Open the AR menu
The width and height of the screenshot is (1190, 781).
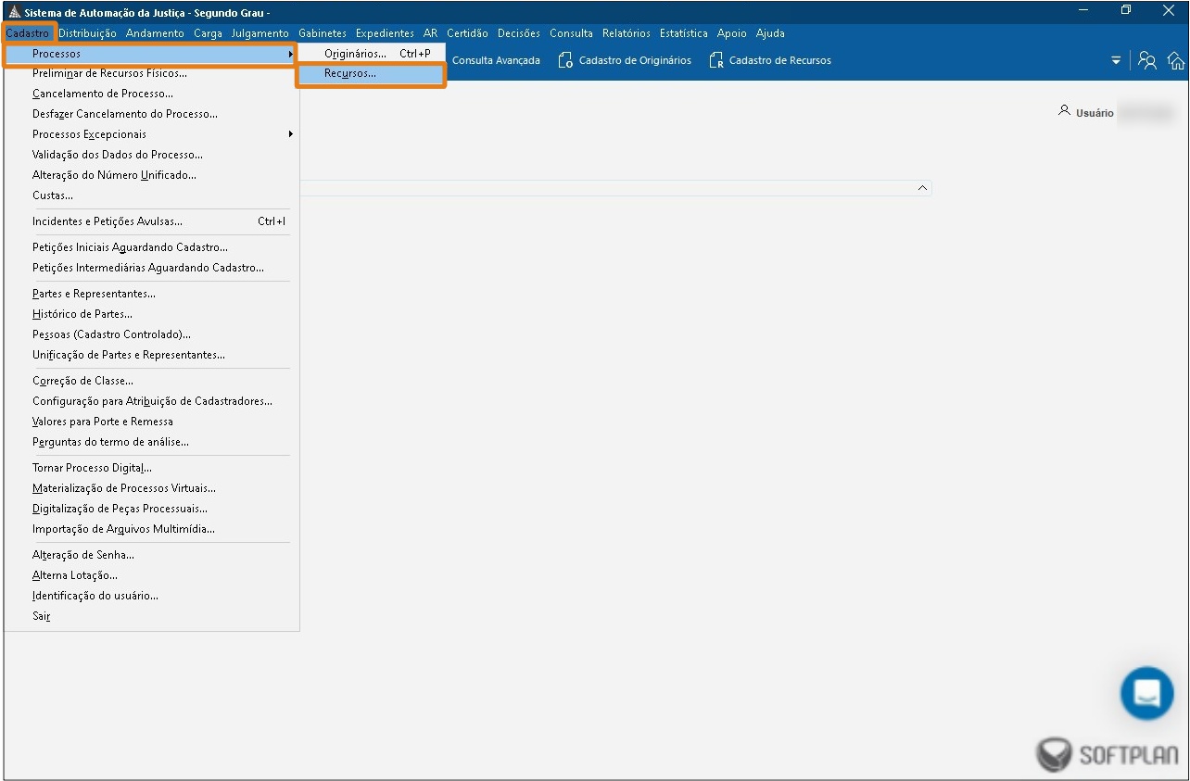[x=430, y=33]
